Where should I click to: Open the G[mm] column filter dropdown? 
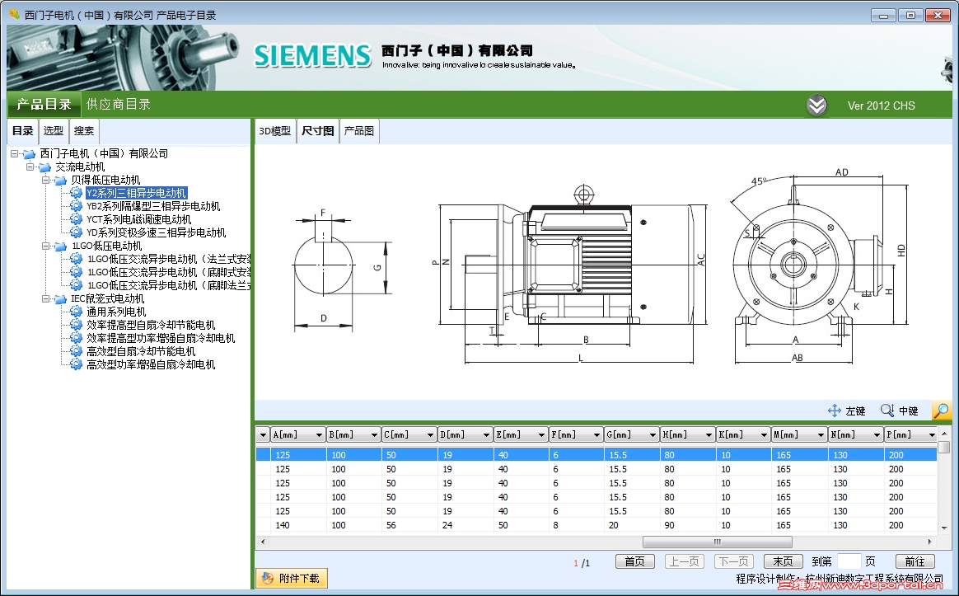(x=653, y=434)
